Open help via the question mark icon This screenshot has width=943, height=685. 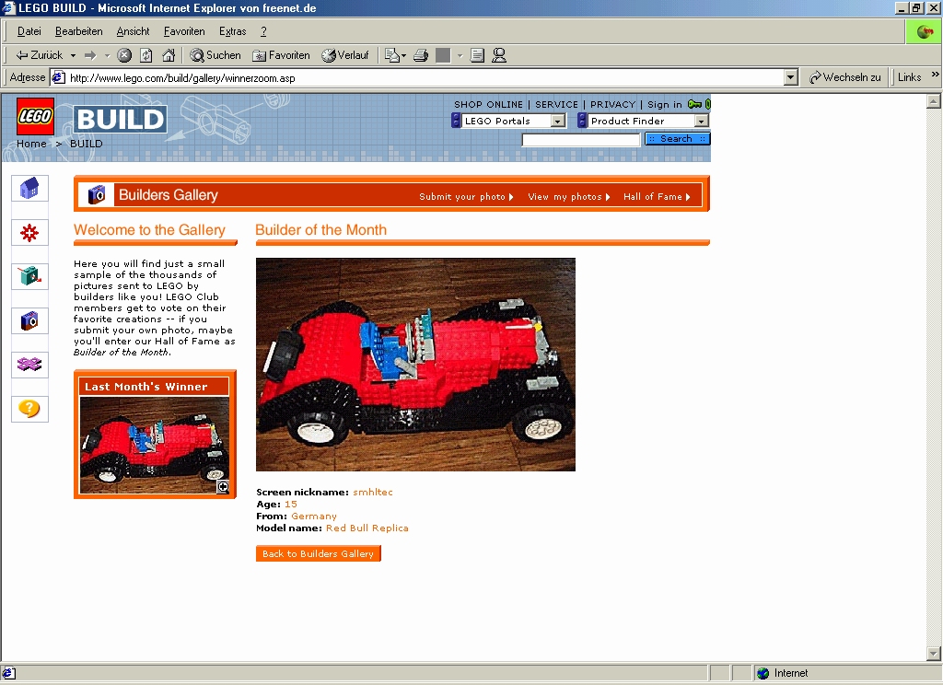pos(29,409)
